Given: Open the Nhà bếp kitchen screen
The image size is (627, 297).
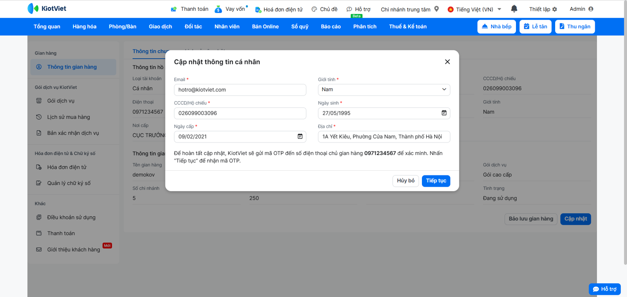Looking at the screenshot, I should coord(496,26).
